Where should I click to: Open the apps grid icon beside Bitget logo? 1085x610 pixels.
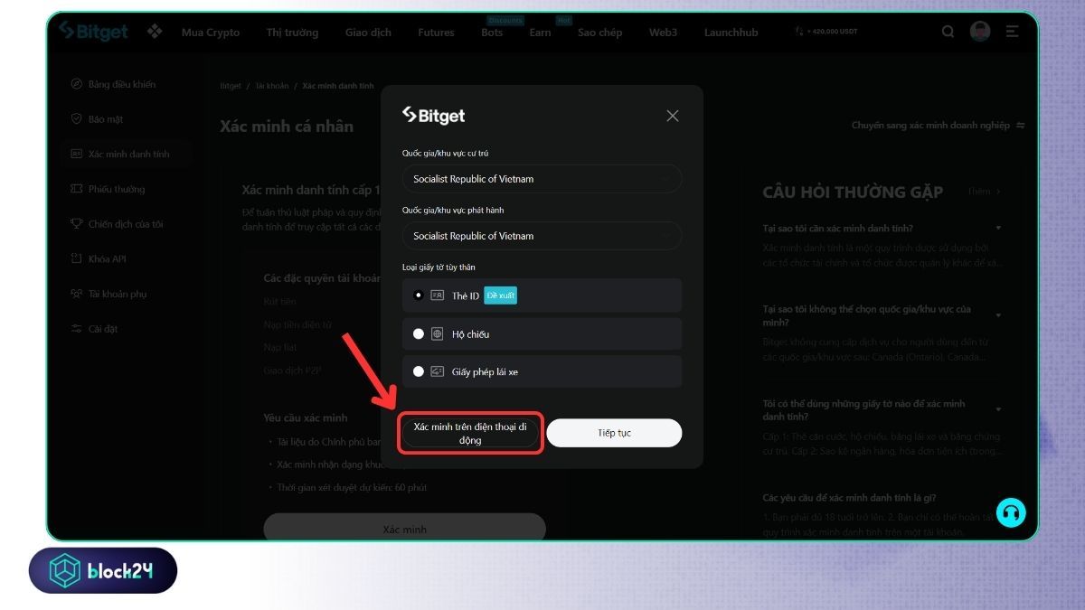(155, 32)
